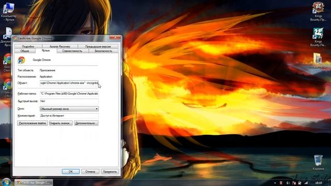Click the Рабочая папка field
This screenshot has width=331, height=186.
(69, 94)
